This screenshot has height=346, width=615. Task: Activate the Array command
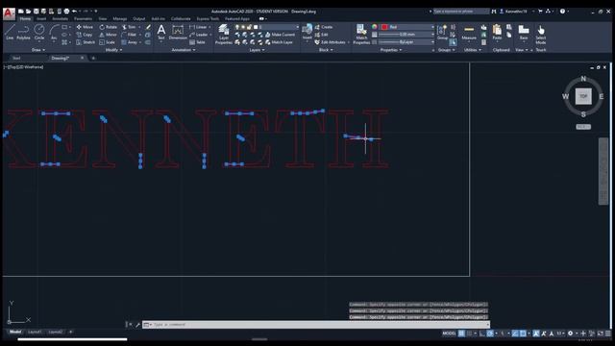click(130, 42)
